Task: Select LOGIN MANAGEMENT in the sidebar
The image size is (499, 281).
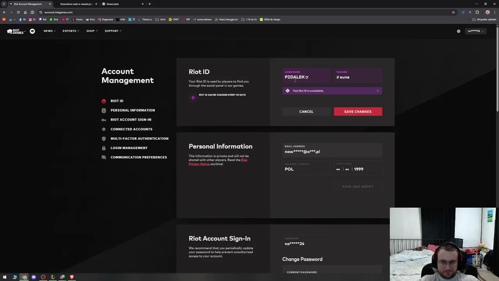Action: tap(129, 148)
